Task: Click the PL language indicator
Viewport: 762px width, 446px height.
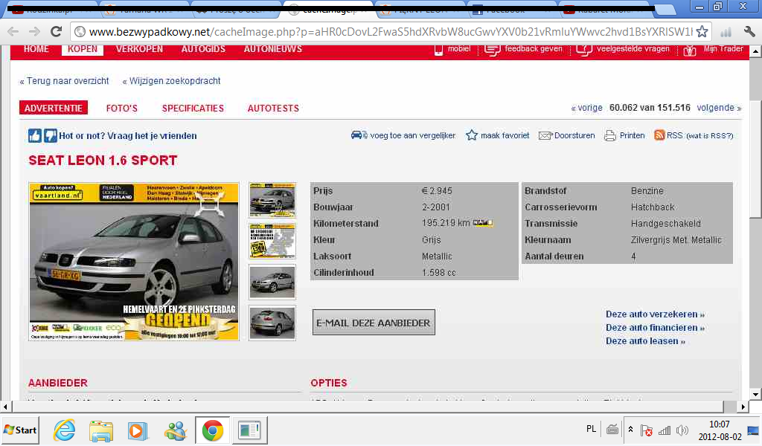Action: point(591,429)
